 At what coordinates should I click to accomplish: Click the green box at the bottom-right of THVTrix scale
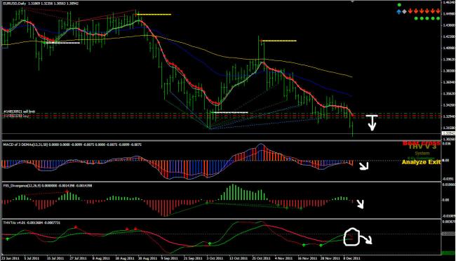[448, 253]
